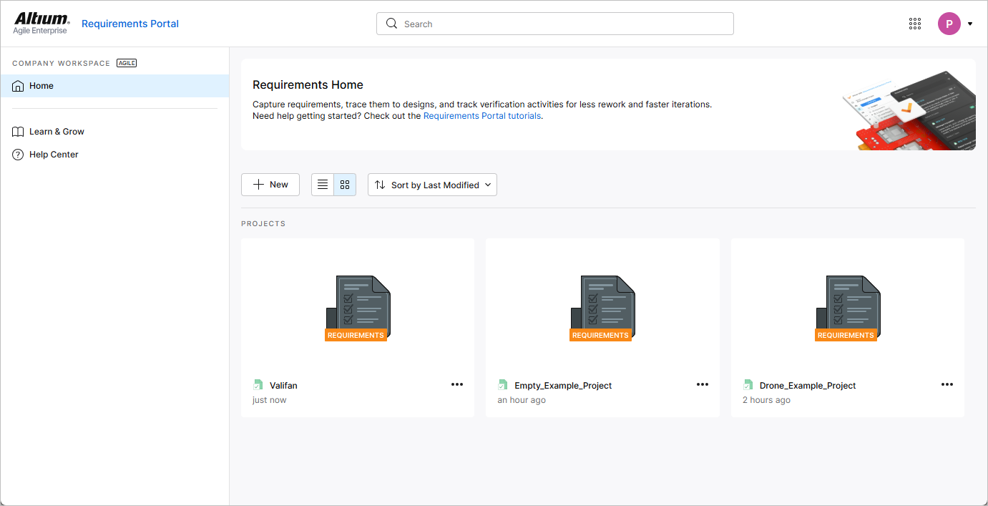Select Home in the sidebar
This screenshot has width=988, height=506.
[41, 86]
